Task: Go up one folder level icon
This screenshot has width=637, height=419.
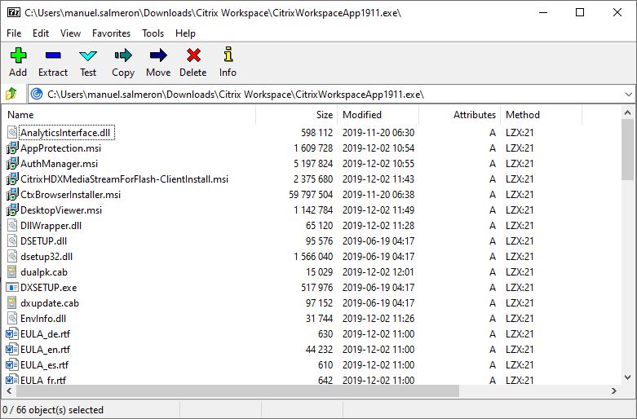Action: click(x=11, y=95)
